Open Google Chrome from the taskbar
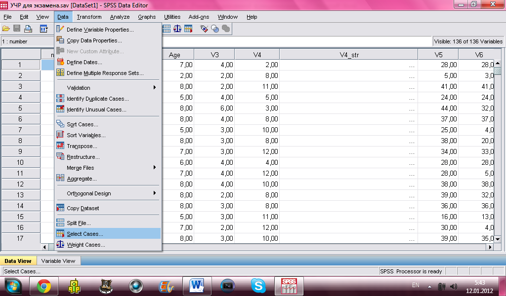This screenshot has height=296, width=506. pyautogui.click(x=44, y=286)
